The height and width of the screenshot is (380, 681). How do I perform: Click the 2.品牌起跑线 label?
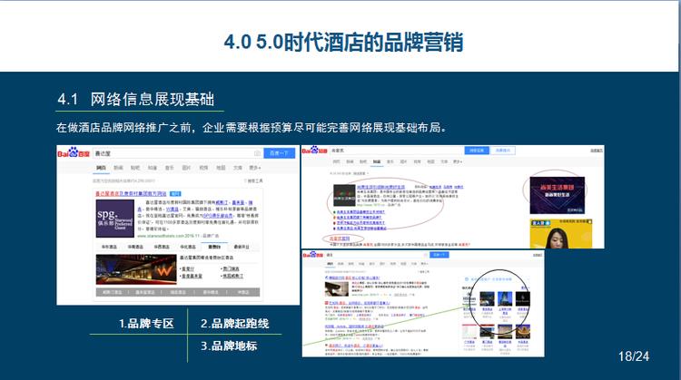(234, 324)
